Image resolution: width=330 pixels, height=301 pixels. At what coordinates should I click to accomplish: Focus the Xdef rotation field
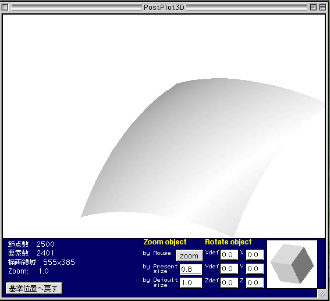(229, 255)
